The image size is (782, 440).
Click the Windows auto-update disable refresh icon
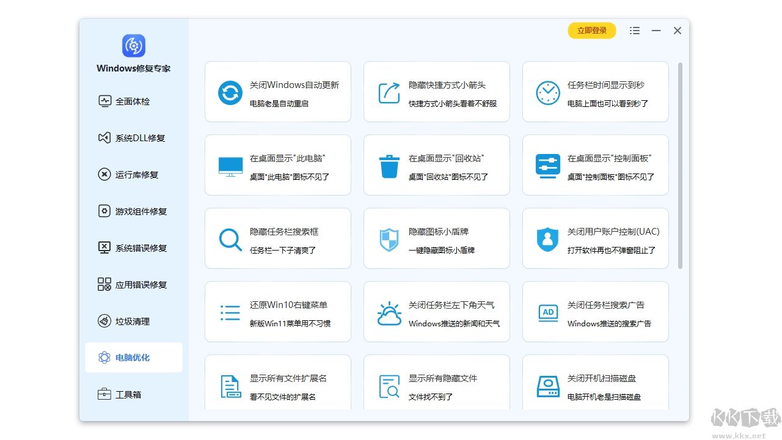[x=230, y=92]
